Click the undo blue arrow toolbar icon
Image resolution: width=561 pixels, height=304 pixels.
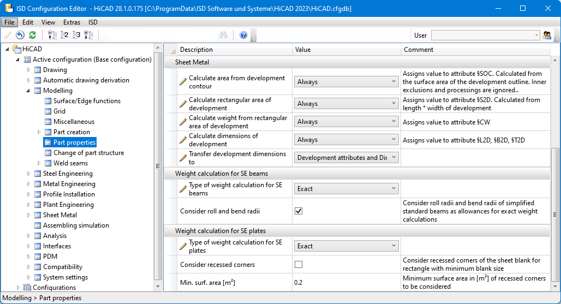click(x=20, y=35)
